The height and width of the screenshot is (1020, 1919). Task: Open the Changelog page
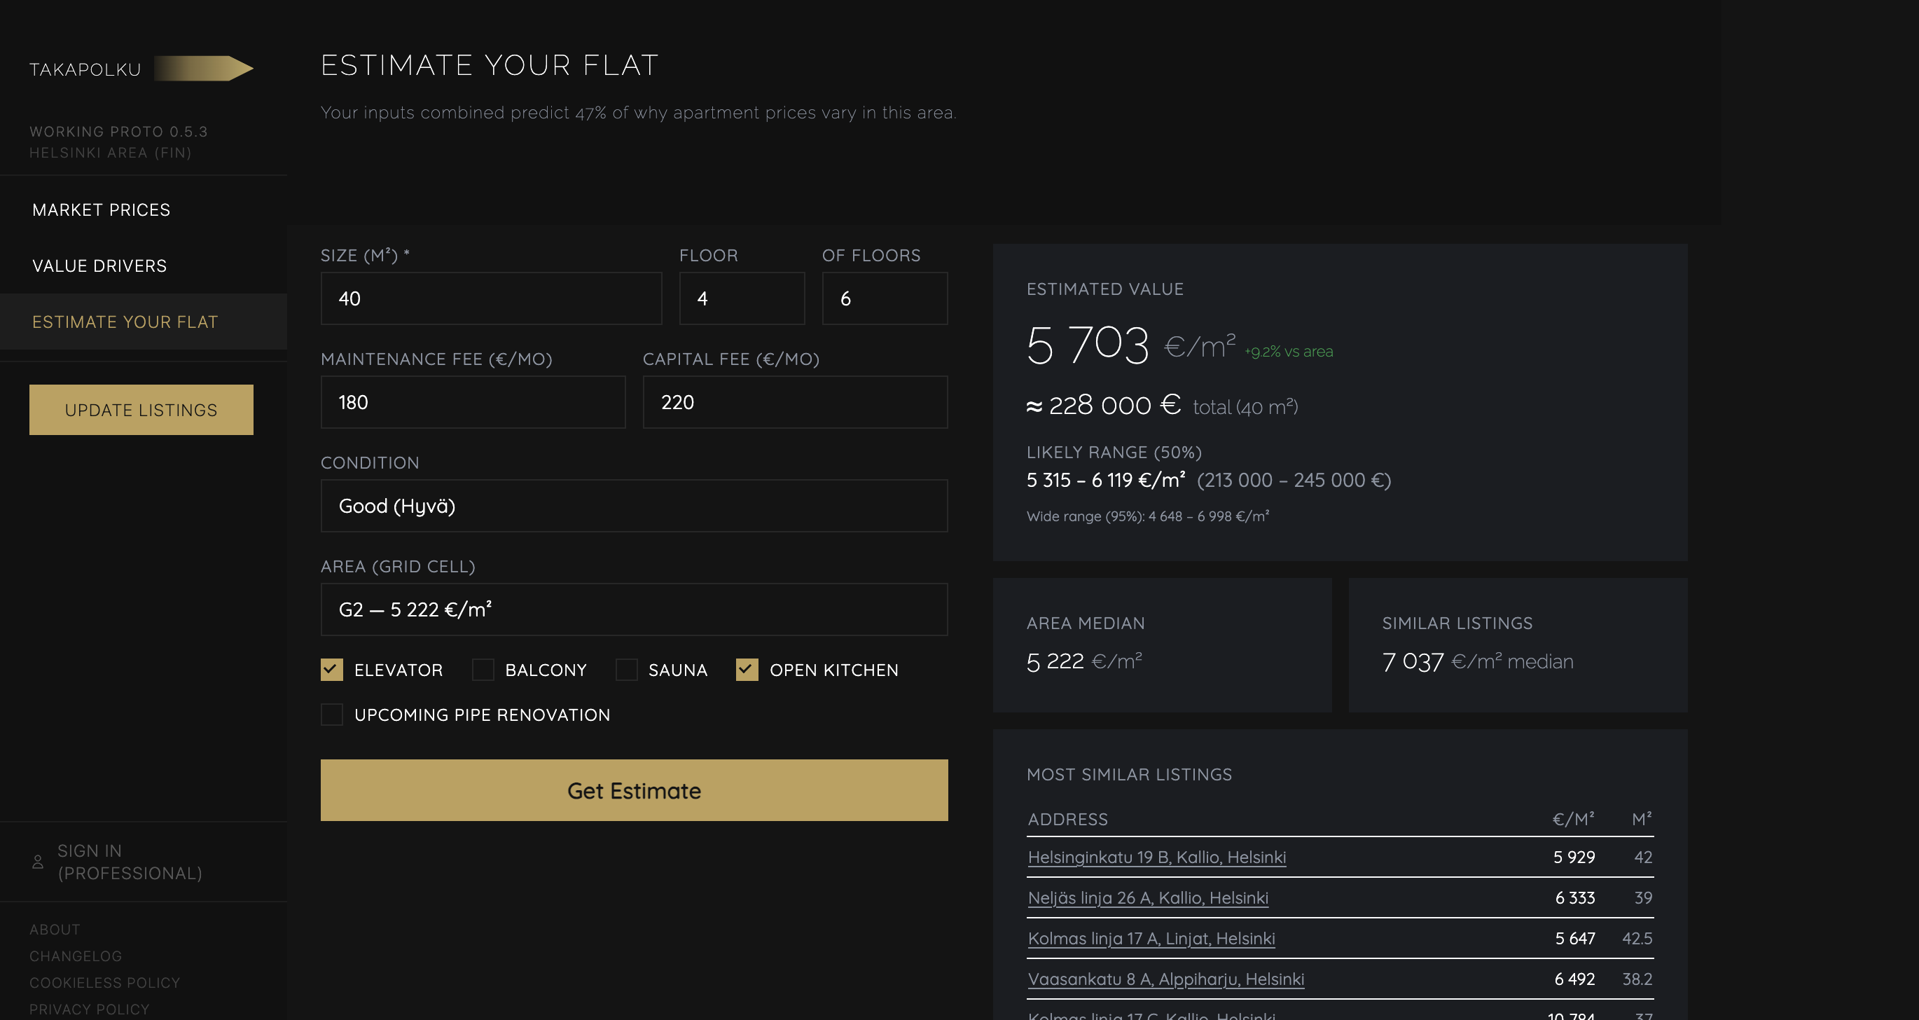pyautogui.click(x=76, y=956)
